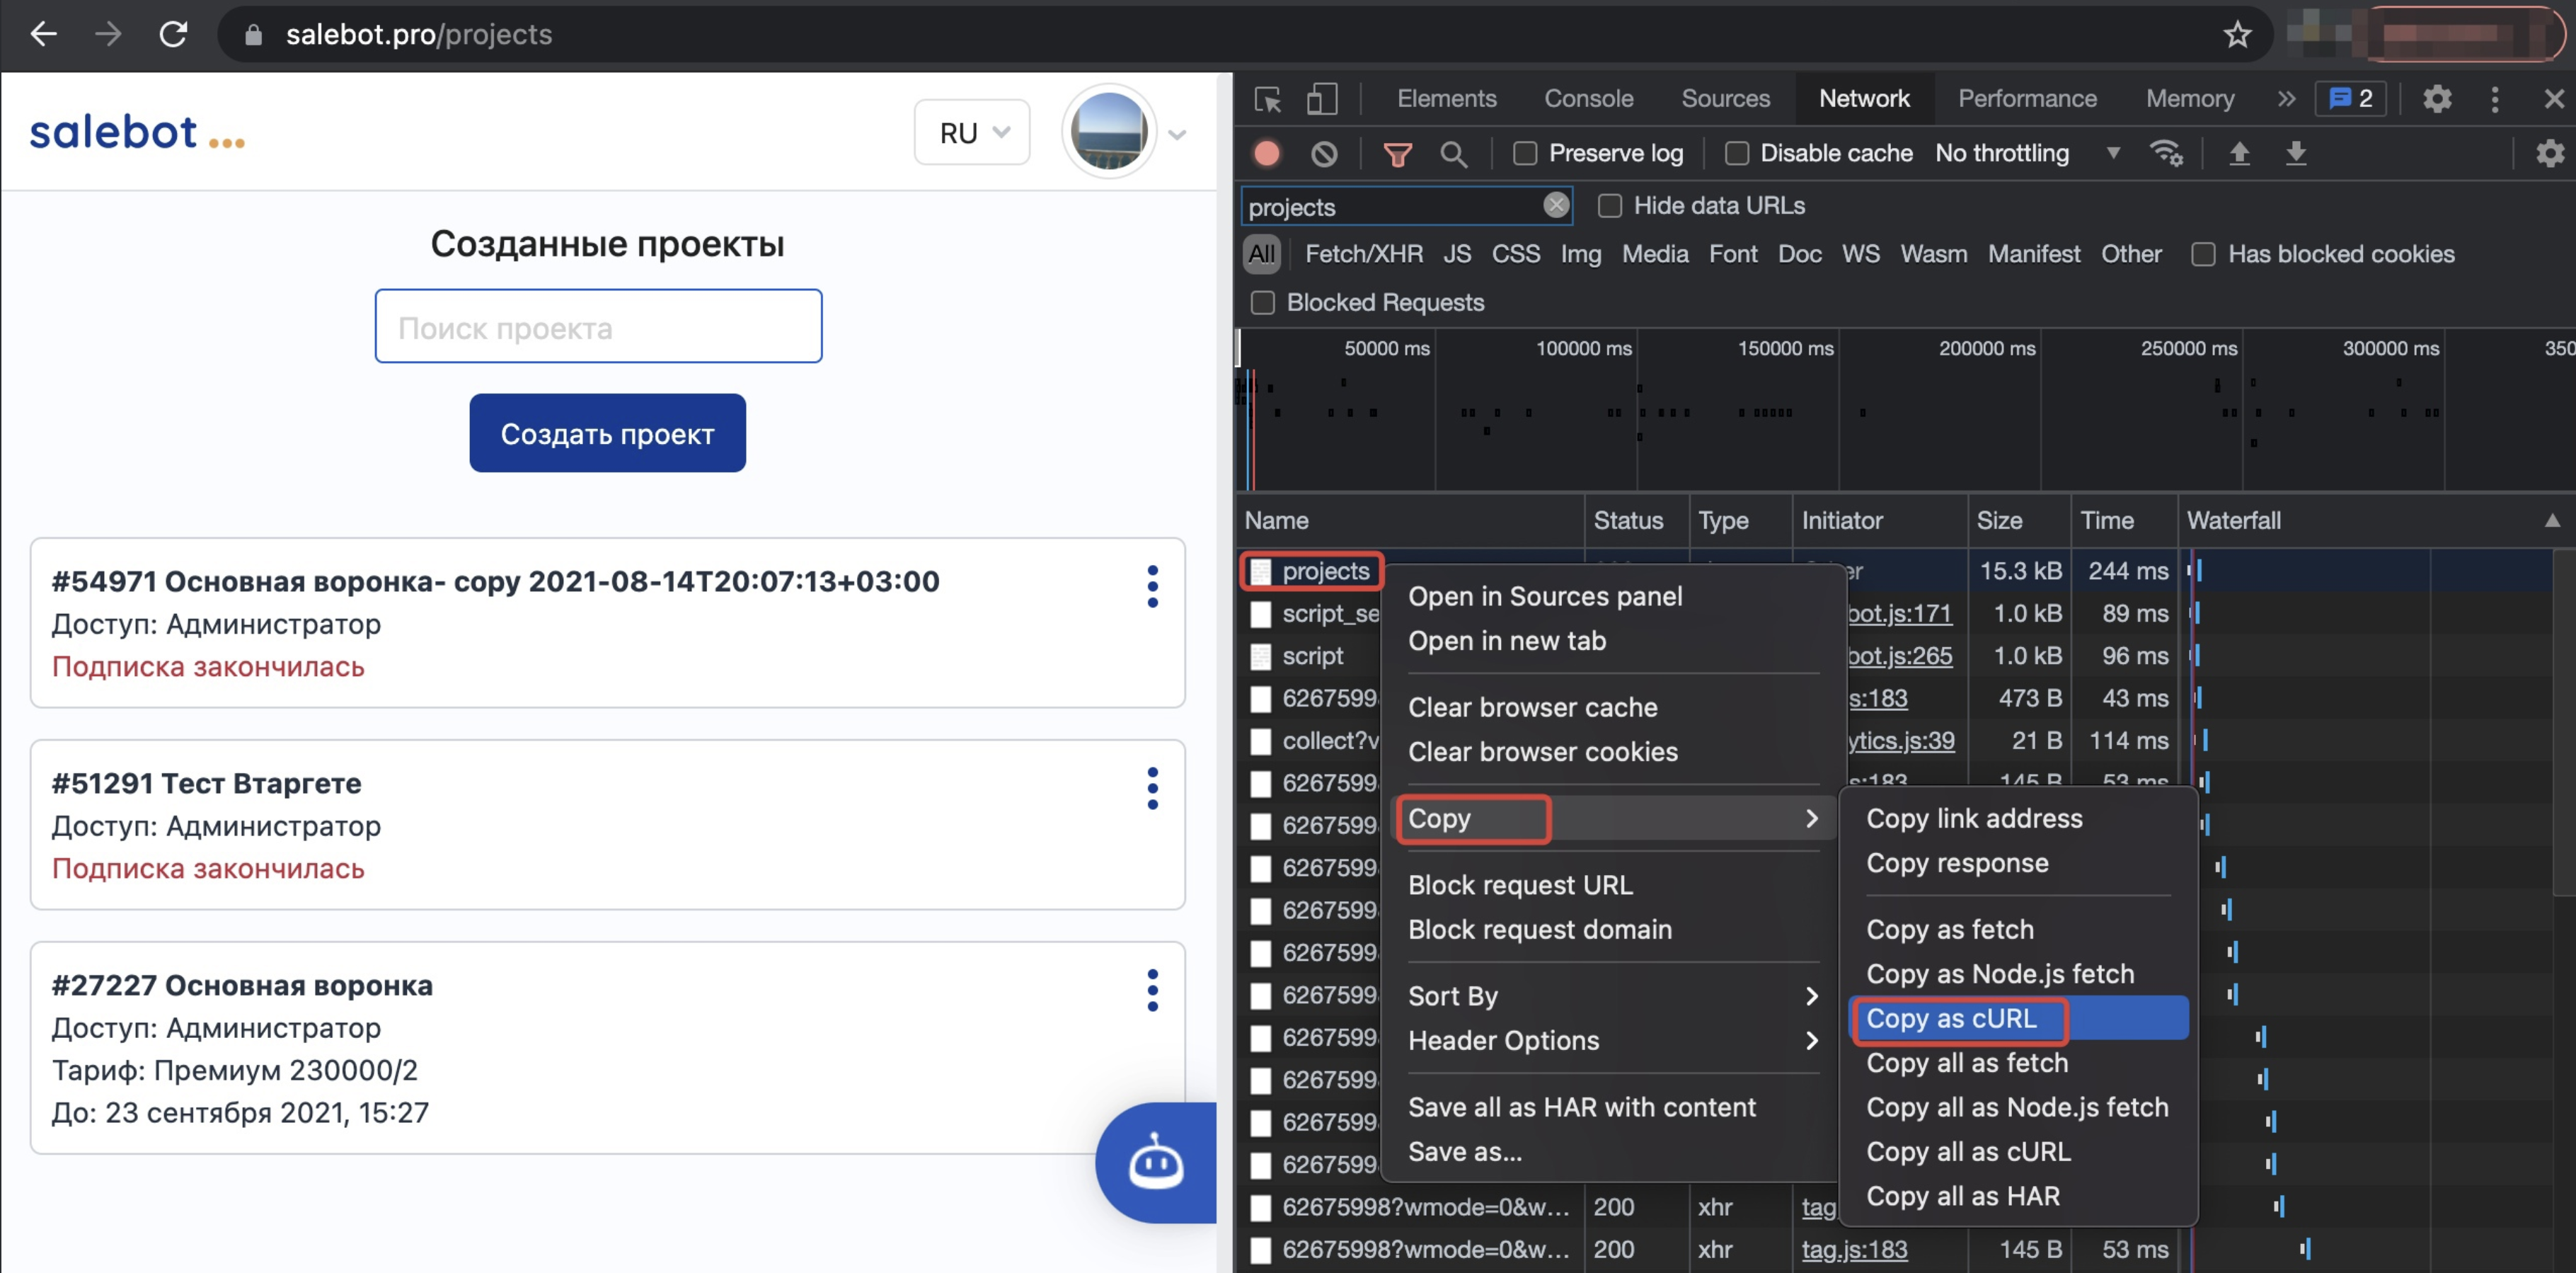Screen dimensions: 2576x1273
Task: Open the DevTools settings gear
Action: click(2437, 99)
